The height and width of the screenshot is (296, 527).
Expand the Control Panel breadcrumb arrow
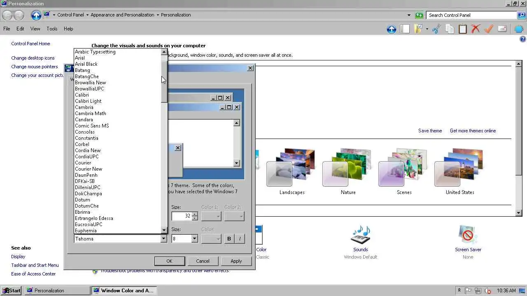(87, 15)
